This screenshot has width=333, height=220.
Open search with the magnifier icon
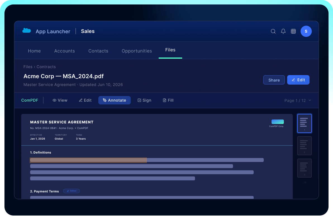coord(273,31)
